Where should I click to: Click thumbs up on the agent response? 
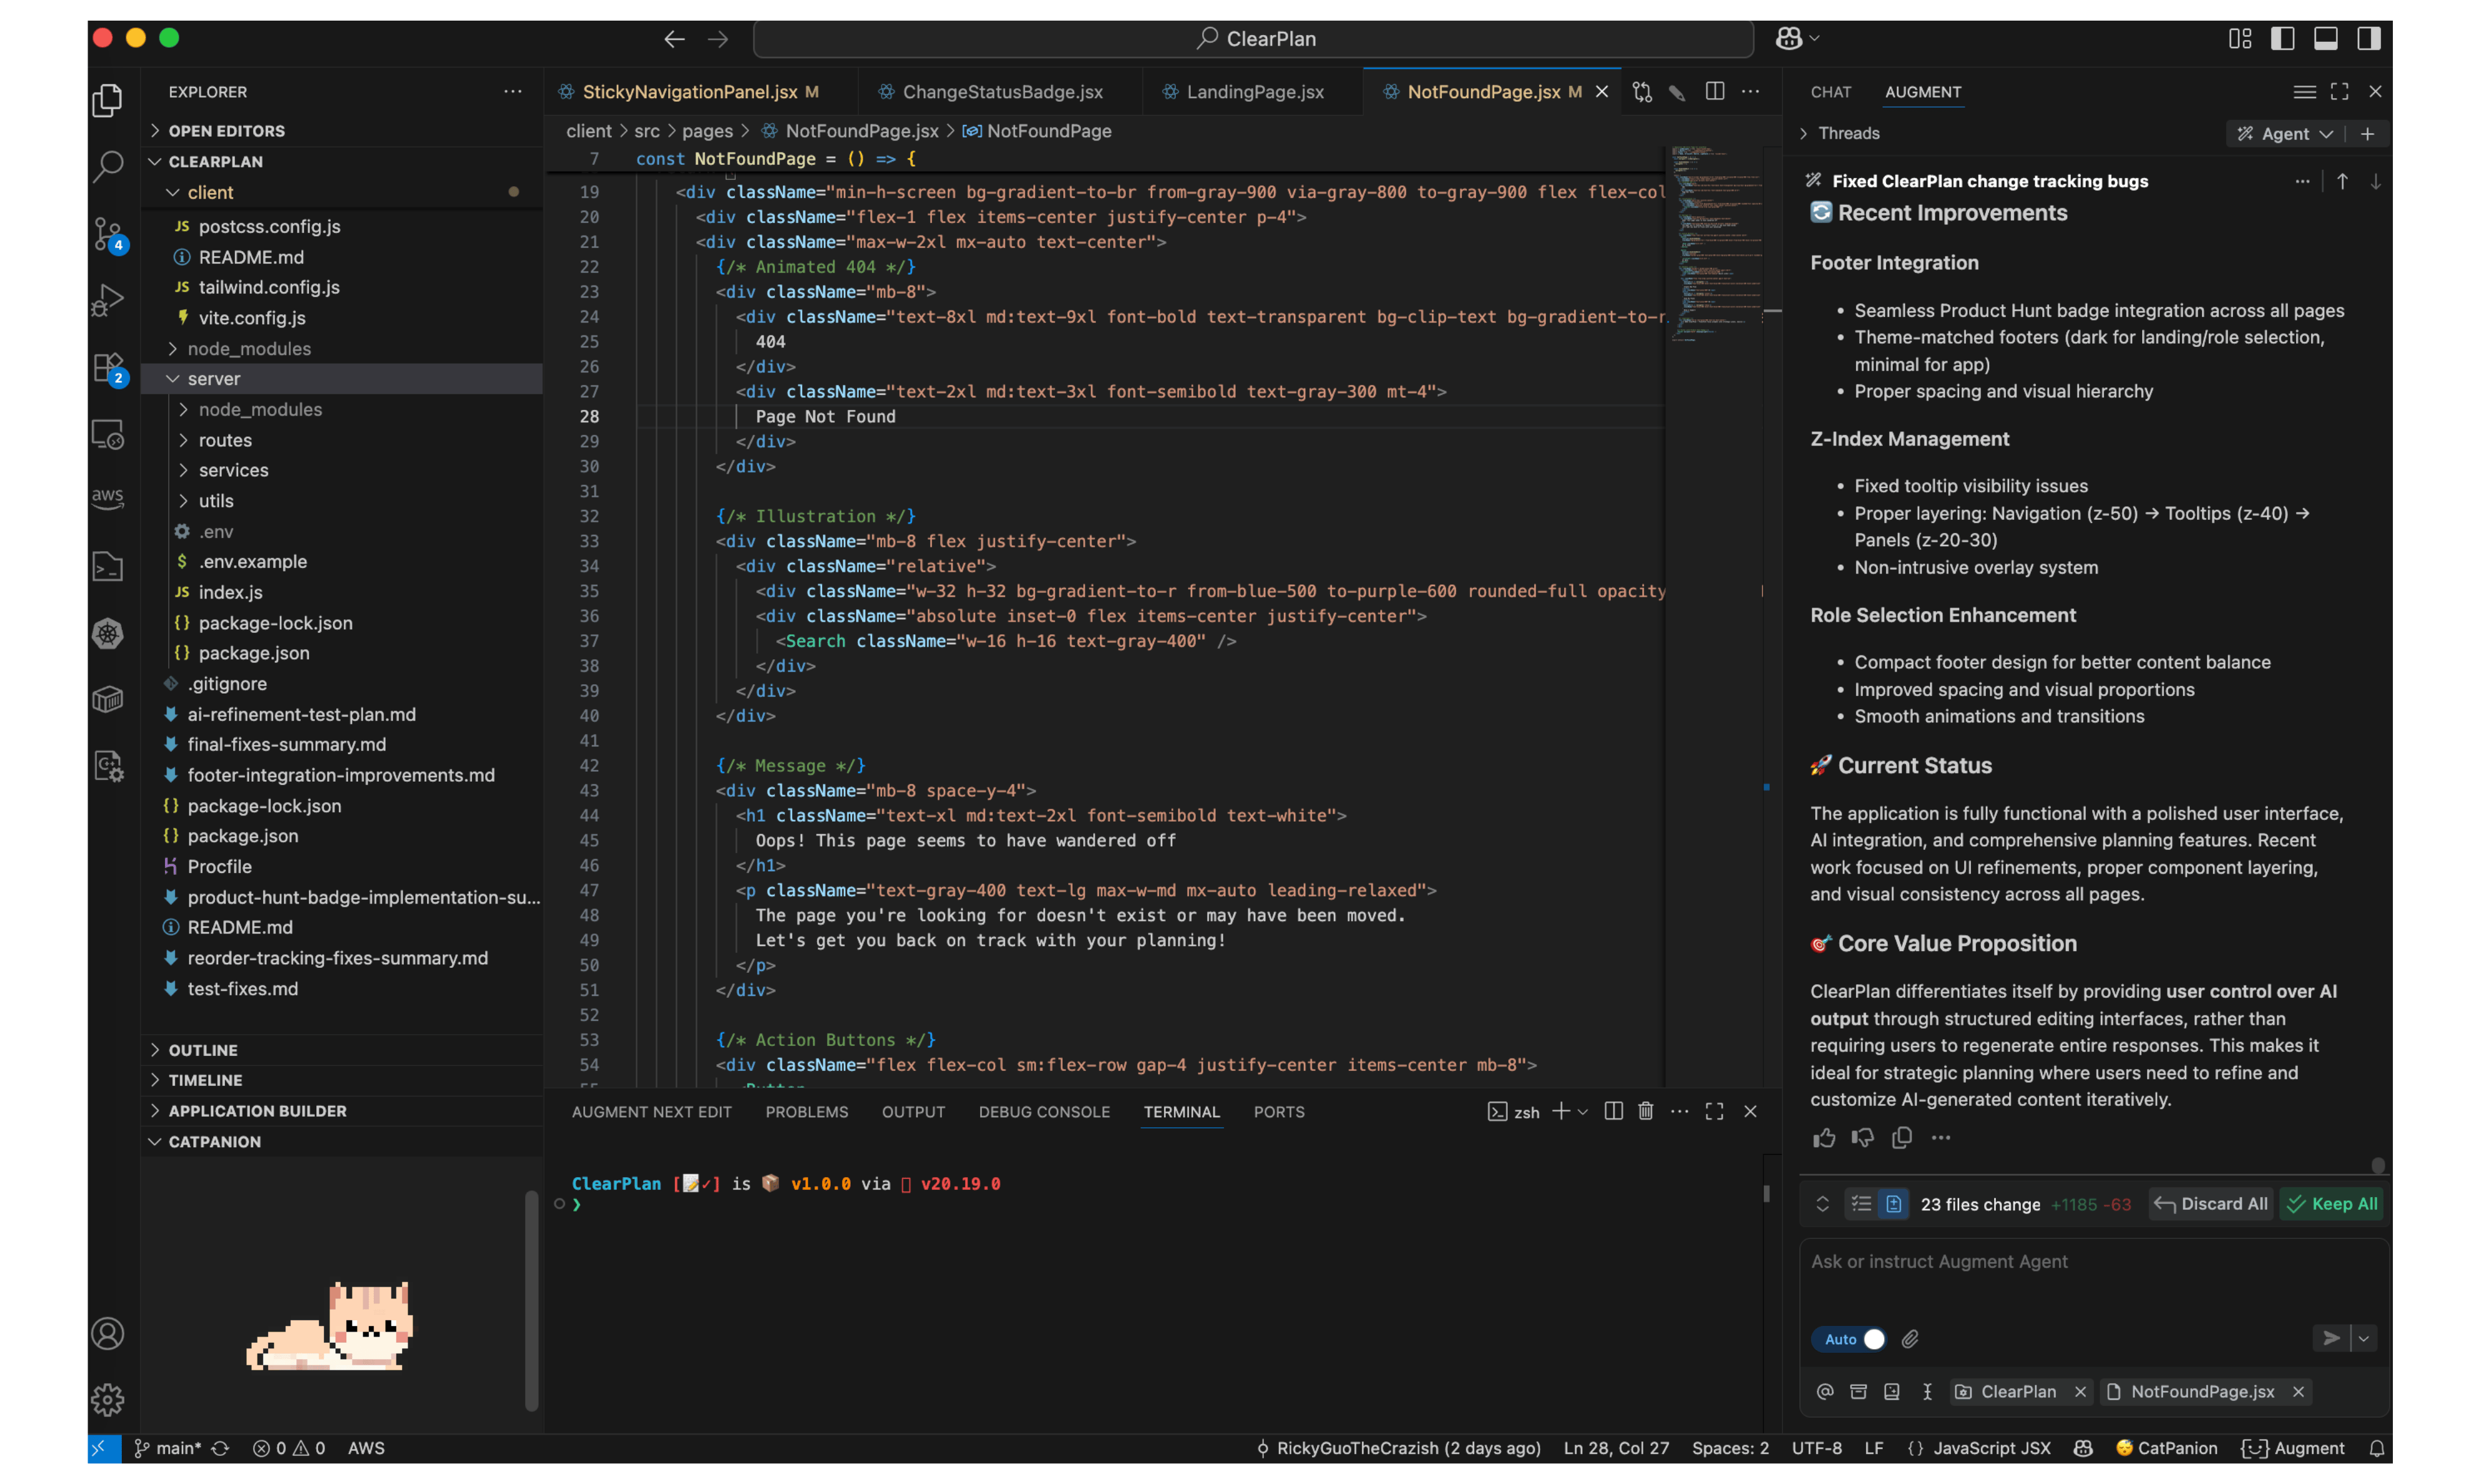1824,1137
